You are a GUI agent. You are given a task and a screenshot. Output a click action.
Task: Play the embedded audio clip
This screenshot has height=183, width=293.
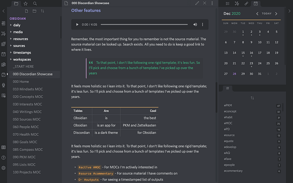(77, 24)
